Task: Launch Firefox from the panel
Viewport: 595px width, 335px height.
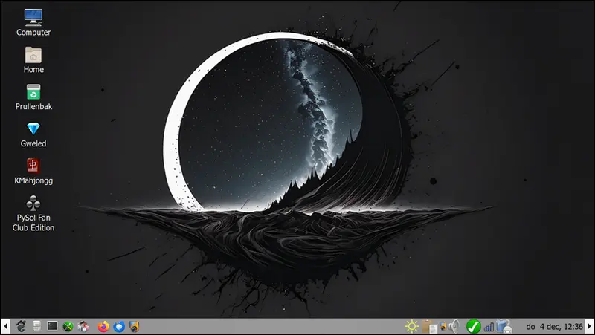Action: [103, 326]
